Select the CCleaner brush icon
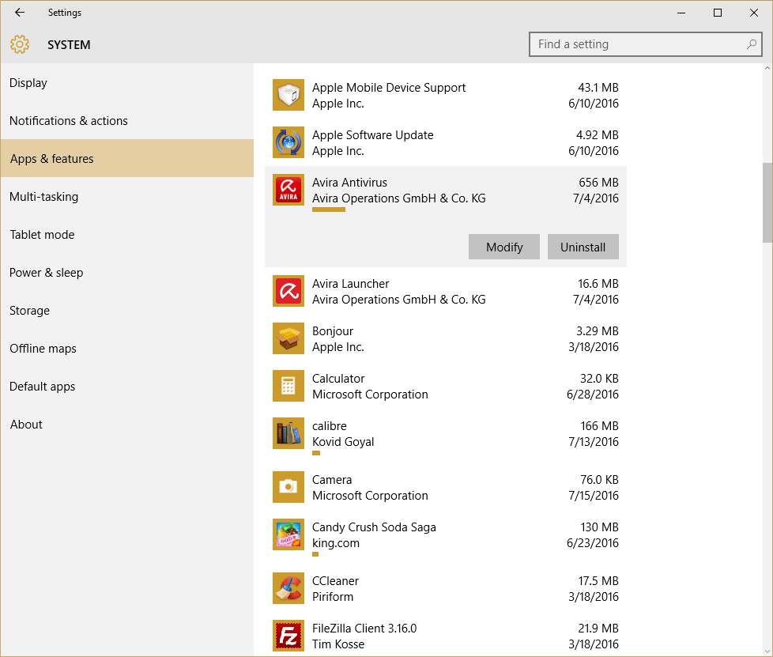This screenshot has width=773, height=657. (288, 588)
